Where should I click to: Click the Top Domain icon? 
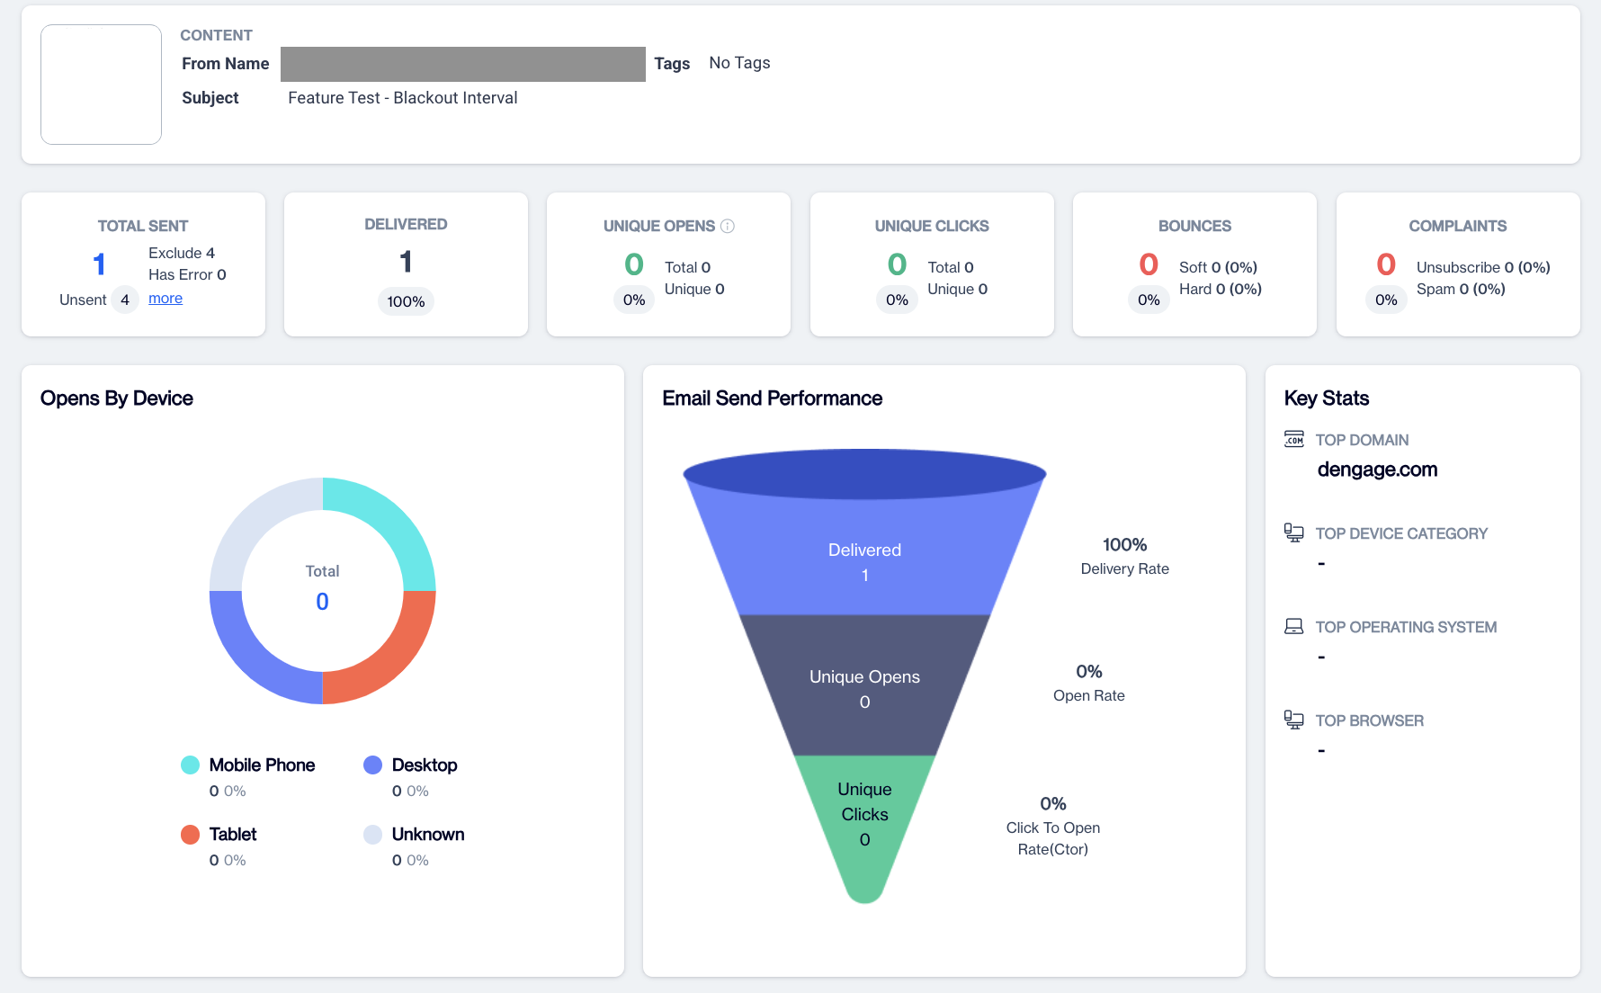point(1294,439)
